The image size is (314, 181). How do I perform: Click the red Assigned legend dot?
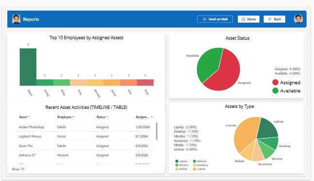tap(275, 82)
